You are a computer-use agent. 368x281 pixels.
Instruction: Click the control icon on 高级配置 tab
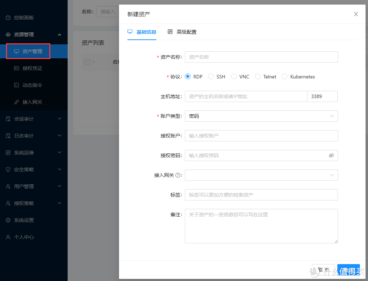[x=170, y=32]
